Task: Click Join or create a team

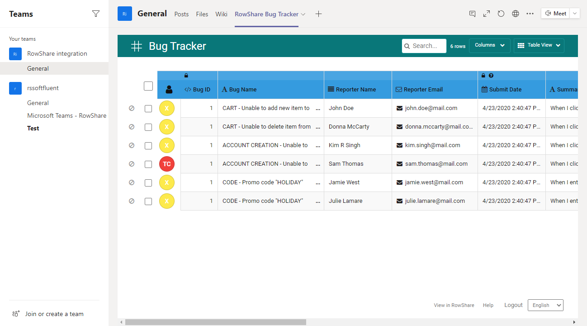Action: click(x=54, y=314)
